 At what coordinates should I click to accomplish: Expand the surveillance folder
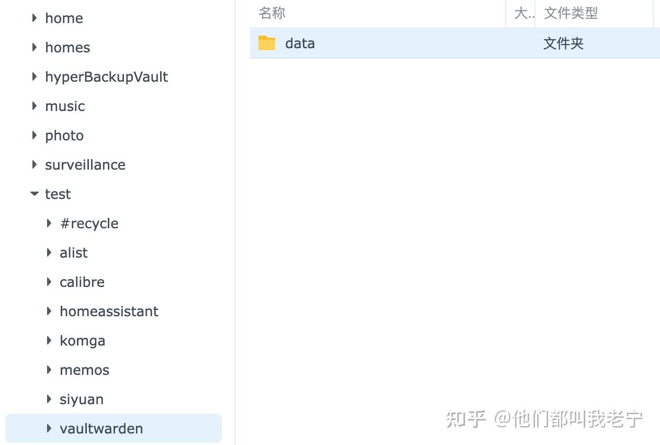(34, 164)
